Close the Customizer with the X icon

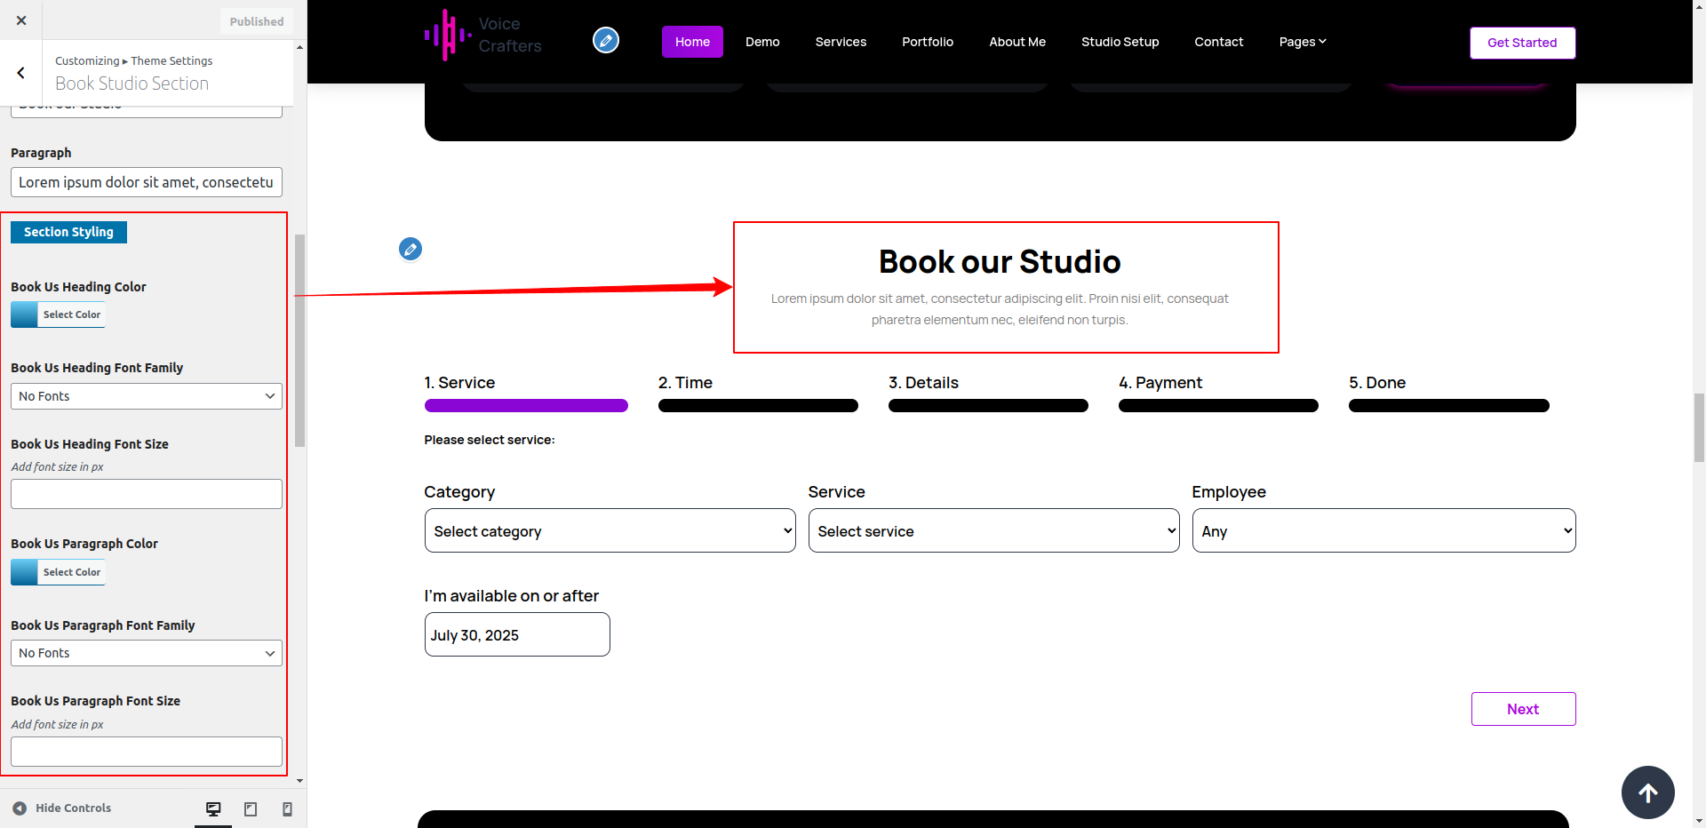(21, 20)
